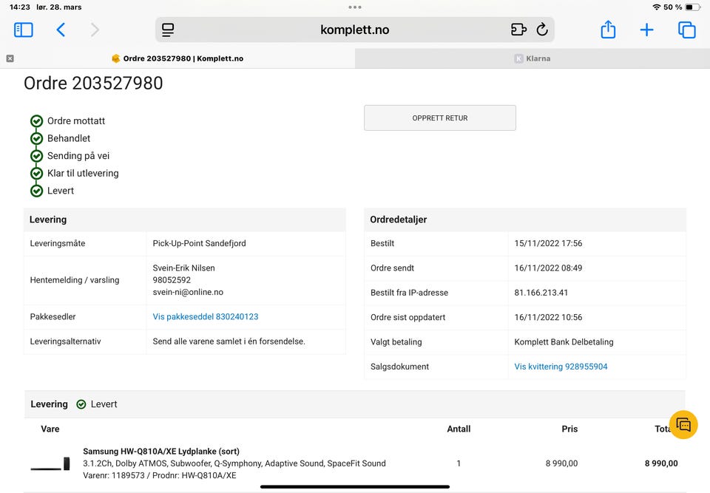Screen dimensions: 710x493
Task: Click the Klar til utlevering checkmark
Action: (37, 174)
